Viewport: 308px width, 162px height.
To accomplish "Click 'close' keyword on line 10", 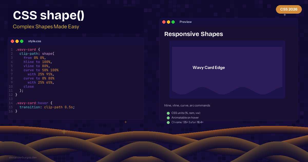I will [29, 86].
